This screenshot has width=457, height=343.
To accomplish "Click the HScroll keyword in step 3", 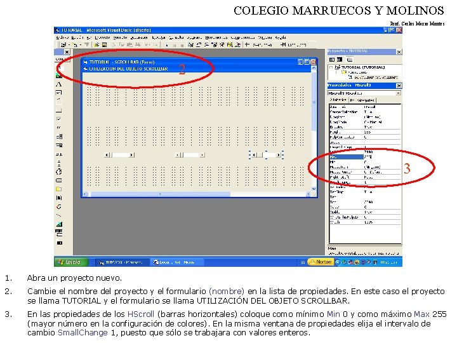I will [x=141, y=314].
